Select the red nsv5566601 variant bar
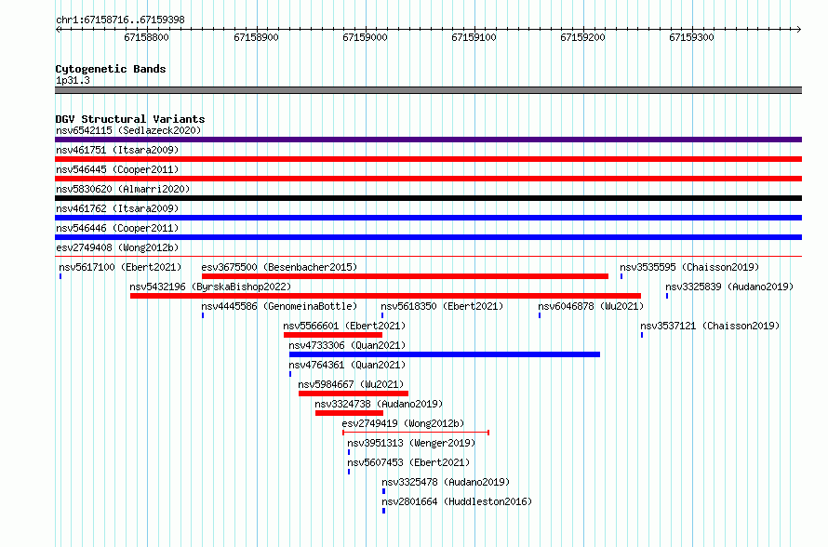828x547 pixels. pyautogui.click(x=333, y=335)
